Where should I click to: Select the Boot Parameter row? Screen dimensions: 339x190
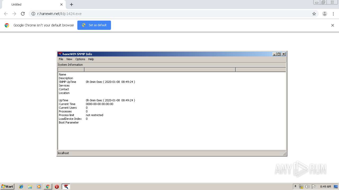(69, 122)
